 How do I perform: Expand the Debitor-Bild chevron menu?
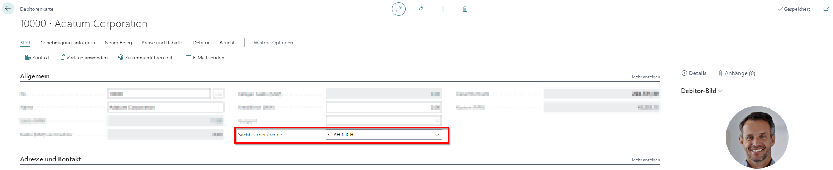(x=720, y=91)
